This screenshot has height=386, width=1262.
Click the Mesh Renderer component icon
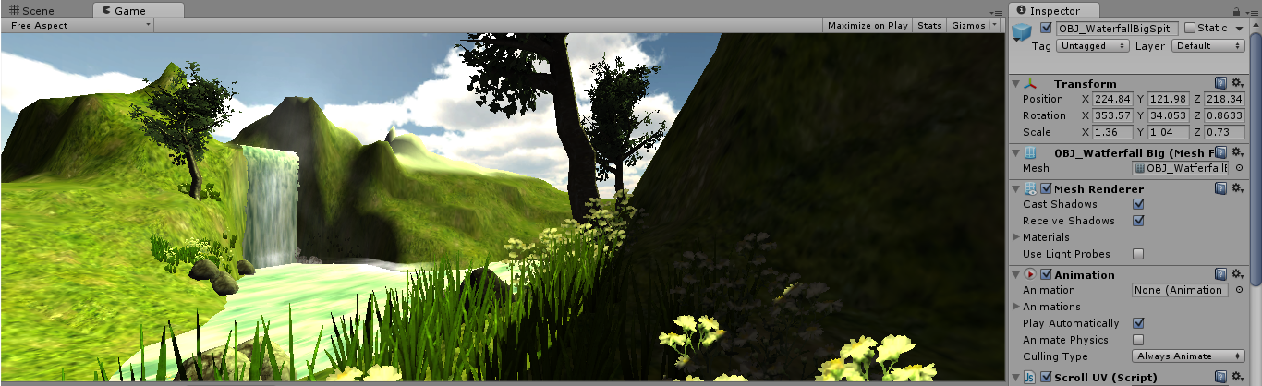click(1031, 188)
